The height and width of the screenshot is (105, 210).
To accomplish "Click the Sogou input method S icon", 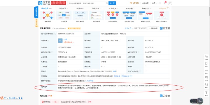I will click(2, 98).
